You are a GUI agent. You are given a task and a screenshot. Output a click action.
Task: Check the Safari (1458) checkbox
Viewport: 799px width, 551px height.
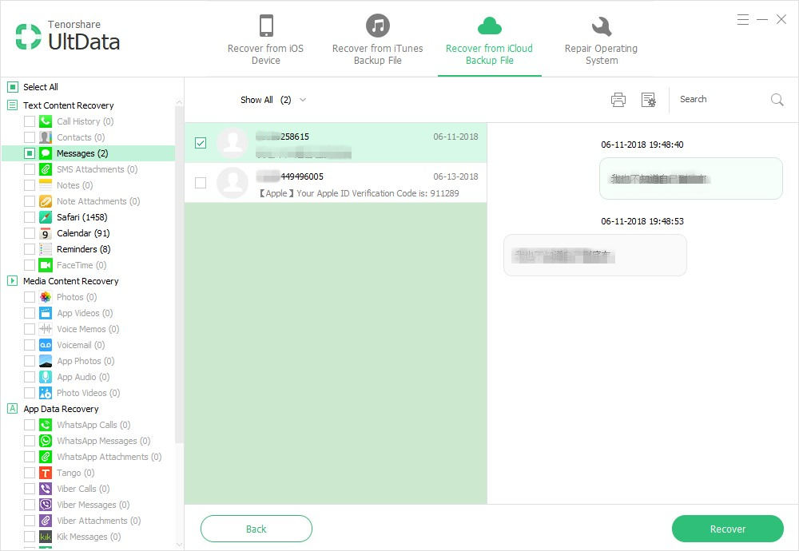(30, 217)
